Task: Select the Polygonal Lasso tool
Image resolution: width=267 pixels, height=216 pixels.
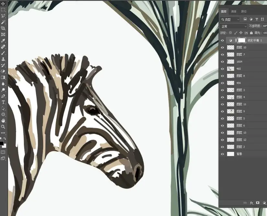Action: tap(3, 16)
